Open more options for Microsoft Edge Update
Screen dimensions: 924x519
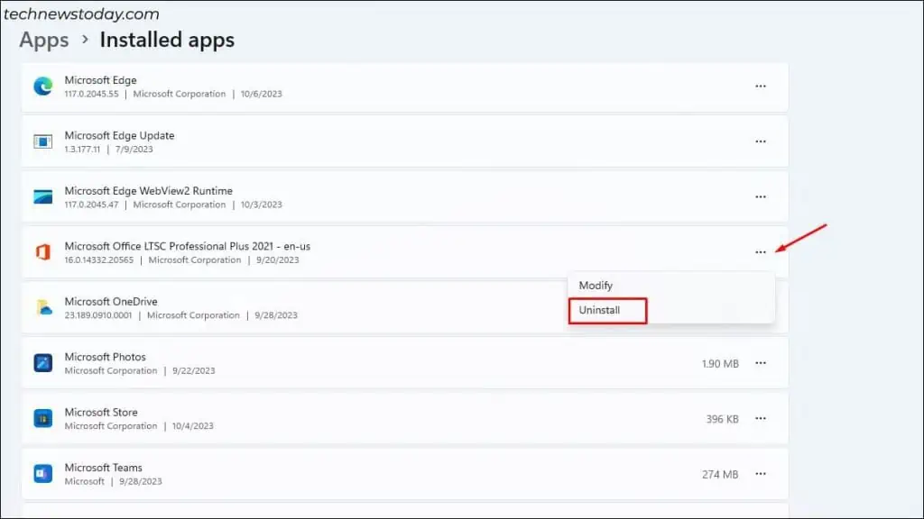(761, 141)
